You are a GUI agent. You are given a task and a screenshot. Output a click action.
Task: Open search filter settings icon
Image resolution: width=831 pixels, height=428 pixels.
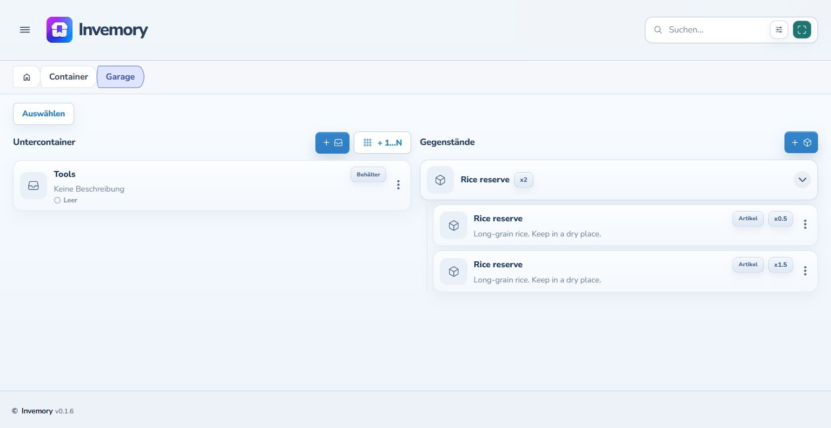779,30
